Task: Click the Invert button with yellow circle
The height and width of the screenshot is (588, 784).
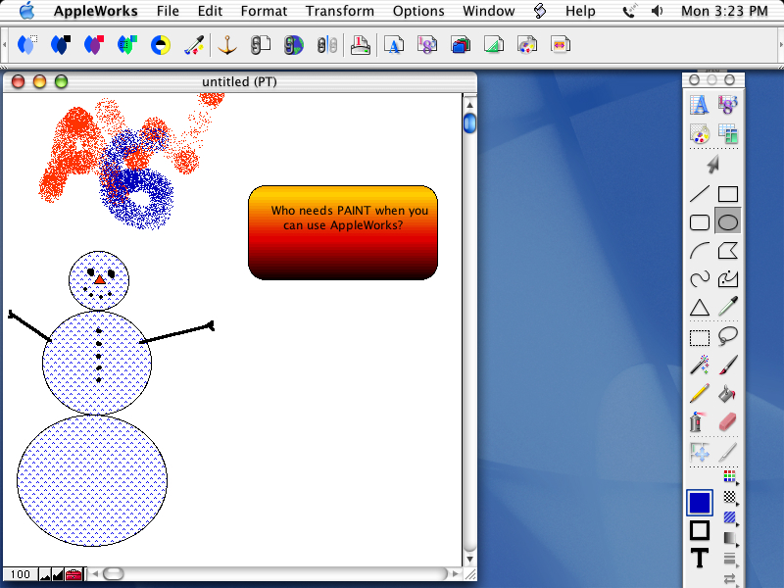Action: click(x=161, y=45)
